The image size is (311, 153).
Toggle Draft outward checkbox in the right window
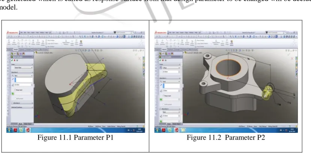pos(164,104)
